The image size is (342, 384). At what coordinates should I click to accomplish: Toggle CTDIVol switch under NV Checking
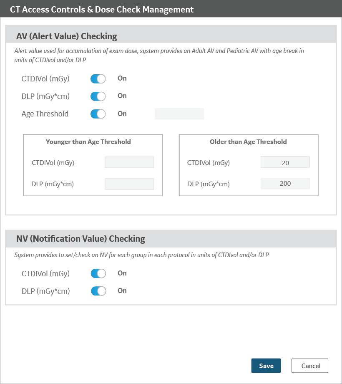(98, 274)
